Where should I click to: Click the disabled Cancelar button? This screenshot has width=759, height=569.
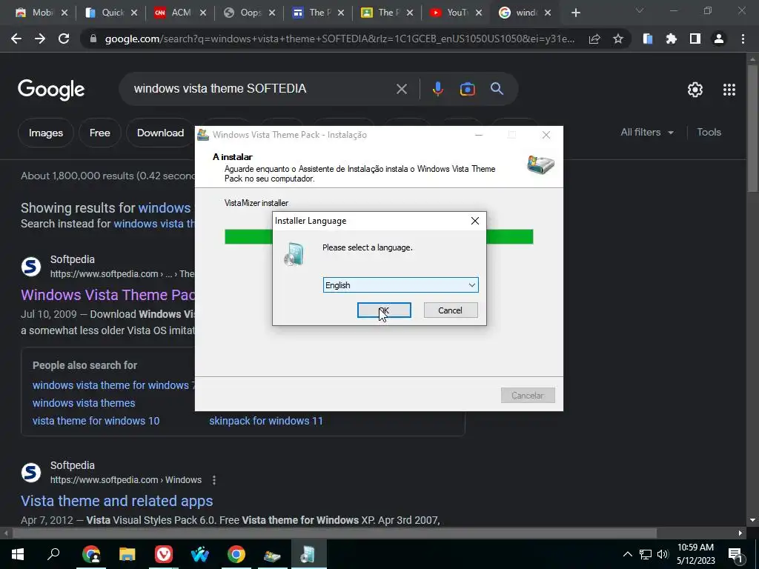(528, 396)
